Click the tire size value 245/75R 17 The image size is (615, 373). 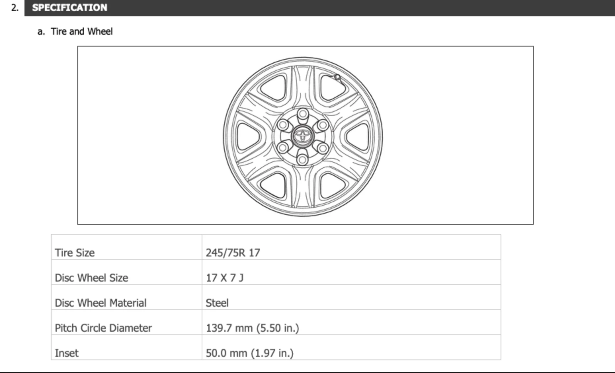[x=233, y=253]
